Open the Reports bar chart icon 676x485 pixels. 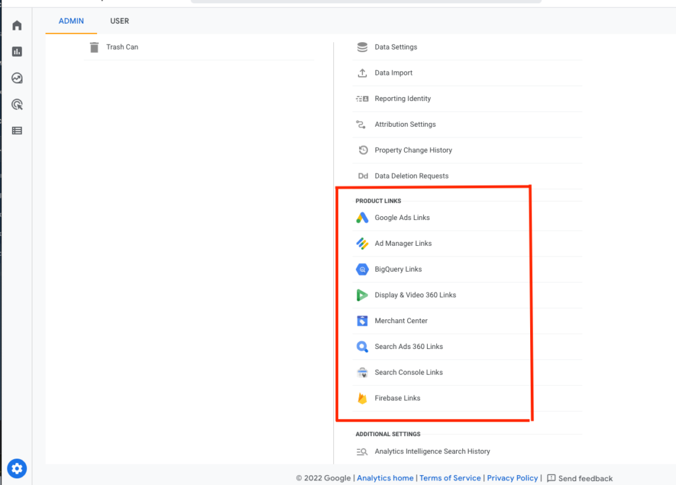(x=17, y=52)
